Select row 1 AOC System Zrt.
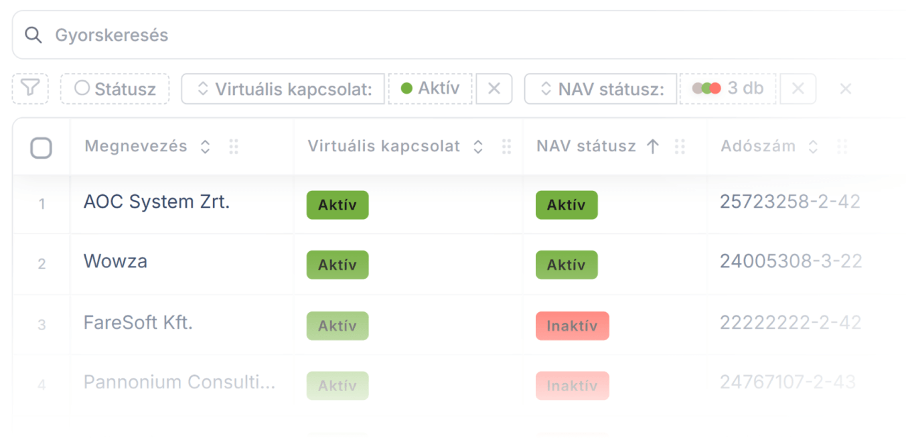This screenshot has height=438, width=906. (x=155, y=201)
